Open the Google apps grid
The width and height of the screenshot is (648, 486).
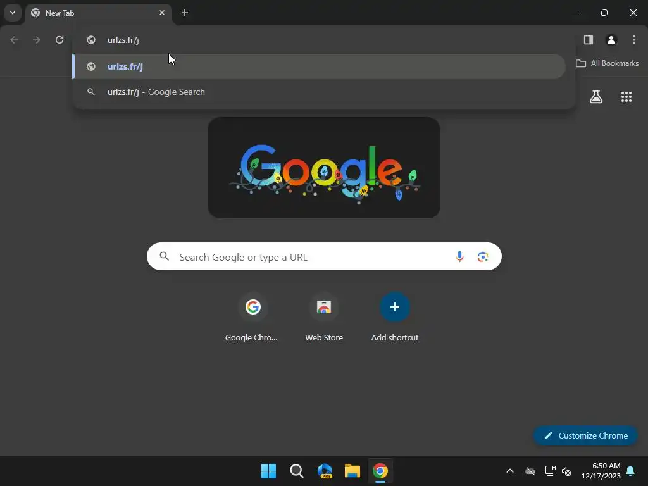626,97
